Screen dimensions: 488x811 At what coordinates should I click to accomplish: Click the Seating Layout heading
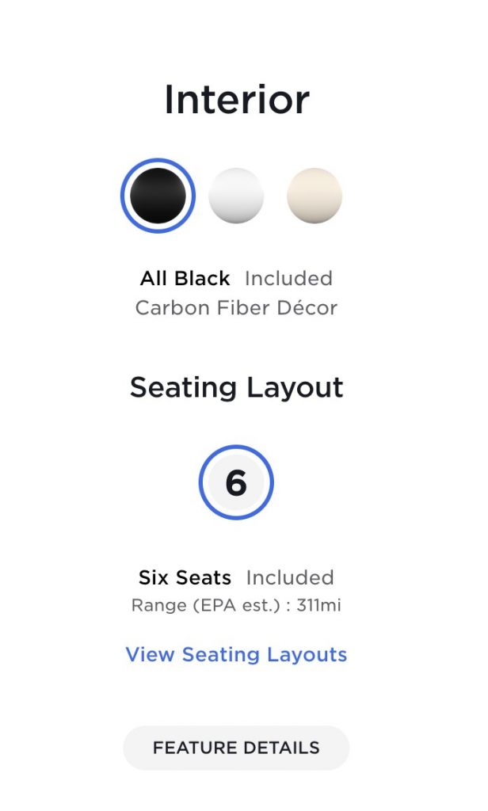click(x=237, y=387)
